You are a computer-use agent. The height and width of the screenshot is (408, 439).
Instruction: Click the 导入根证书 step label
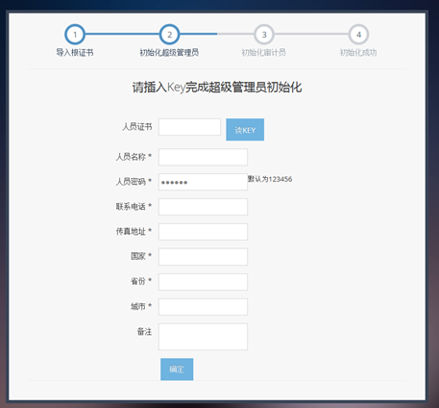(x=75, y=52)
